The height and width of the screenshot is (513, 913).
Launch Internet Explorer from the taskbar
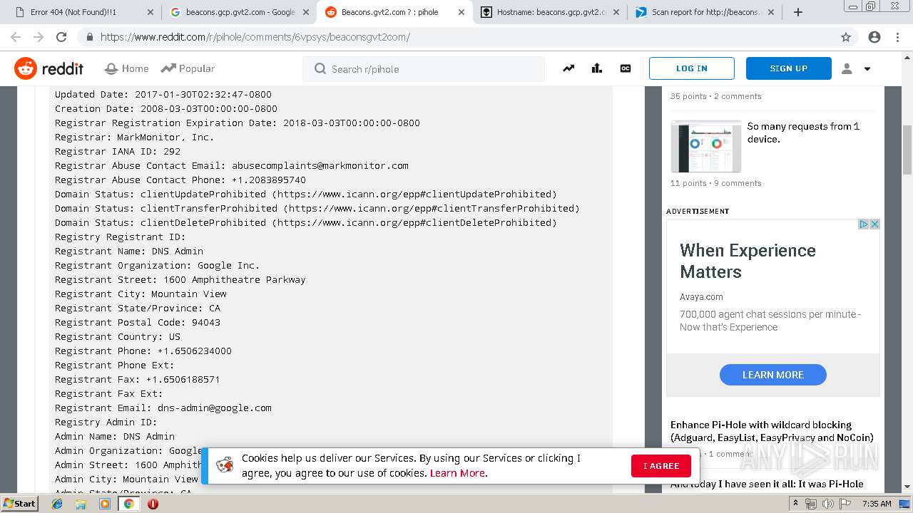coord(58,504)
